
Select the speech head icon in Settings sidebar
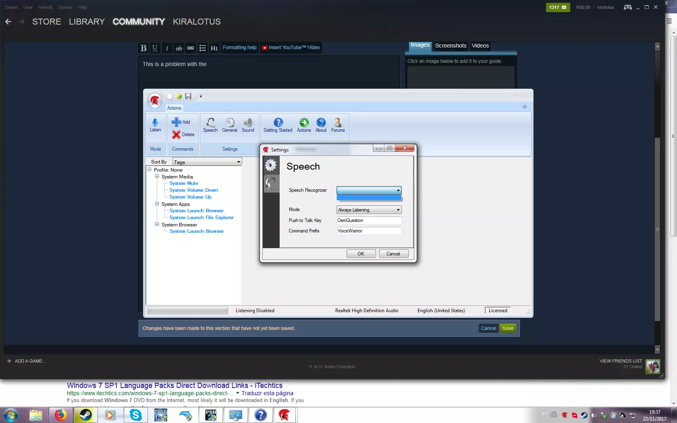click(x=271, y=183)
